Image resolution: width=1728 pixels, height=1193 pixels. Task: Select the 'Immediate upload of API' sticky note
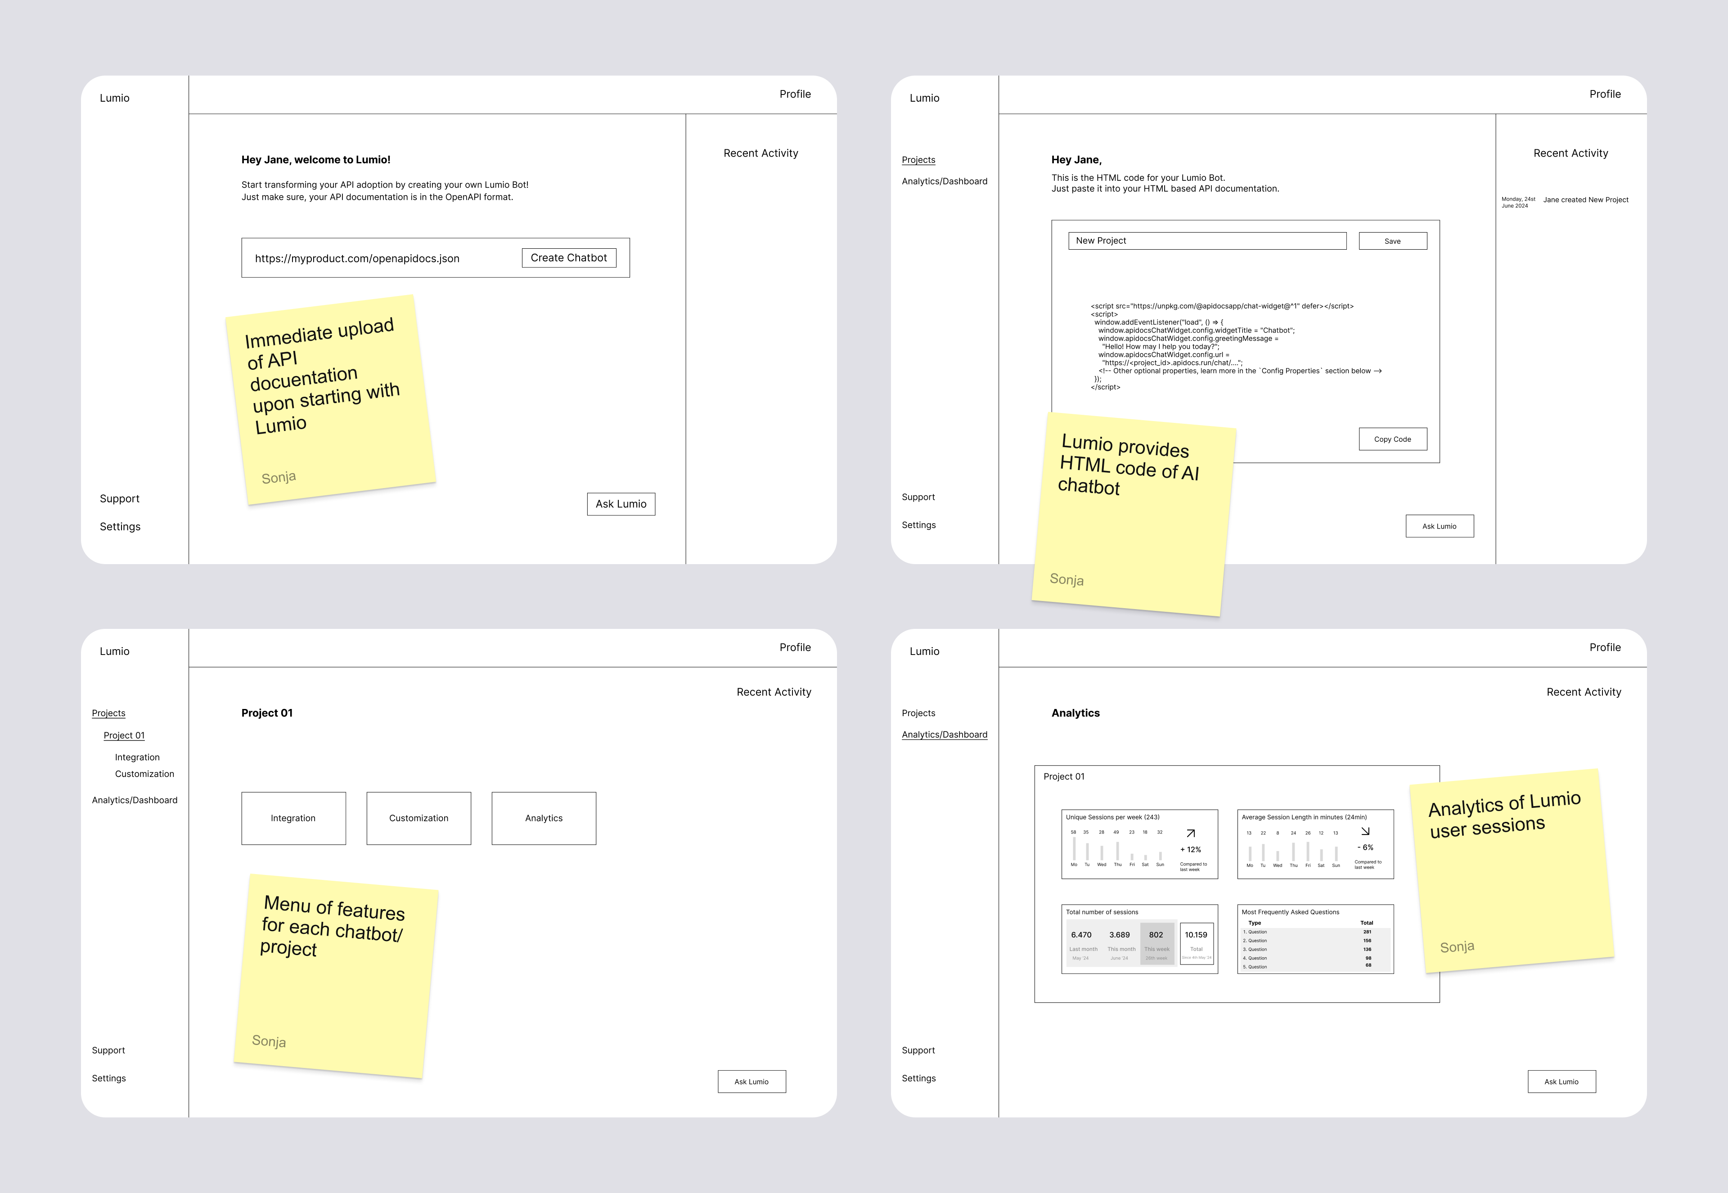coord(330,400)
